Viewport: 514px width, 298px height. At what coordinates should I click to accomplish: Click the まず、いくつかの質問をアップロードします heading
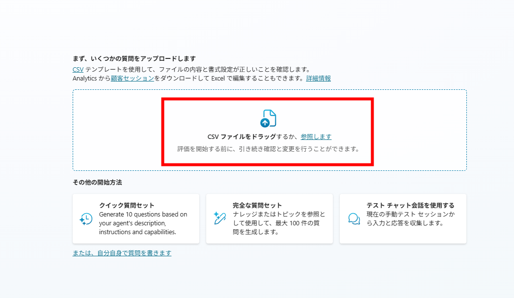134,59
